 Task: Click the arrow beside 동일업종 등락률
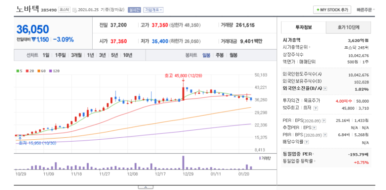[x=314, y=161]
